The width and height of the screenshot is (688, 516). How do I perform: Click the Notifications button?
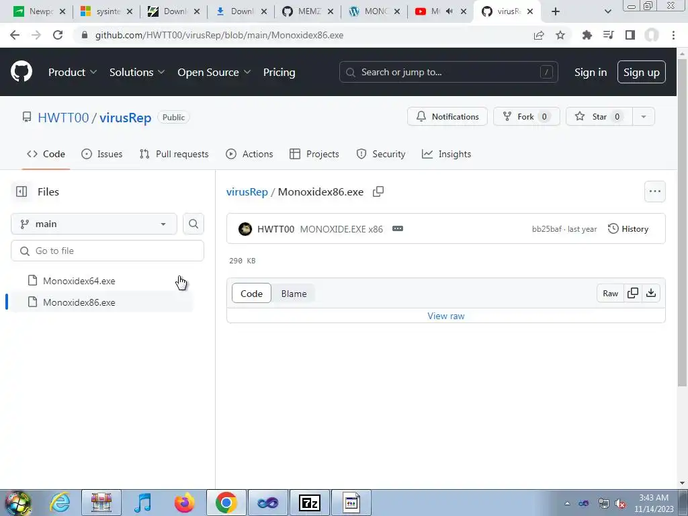(x=447, y=117)
